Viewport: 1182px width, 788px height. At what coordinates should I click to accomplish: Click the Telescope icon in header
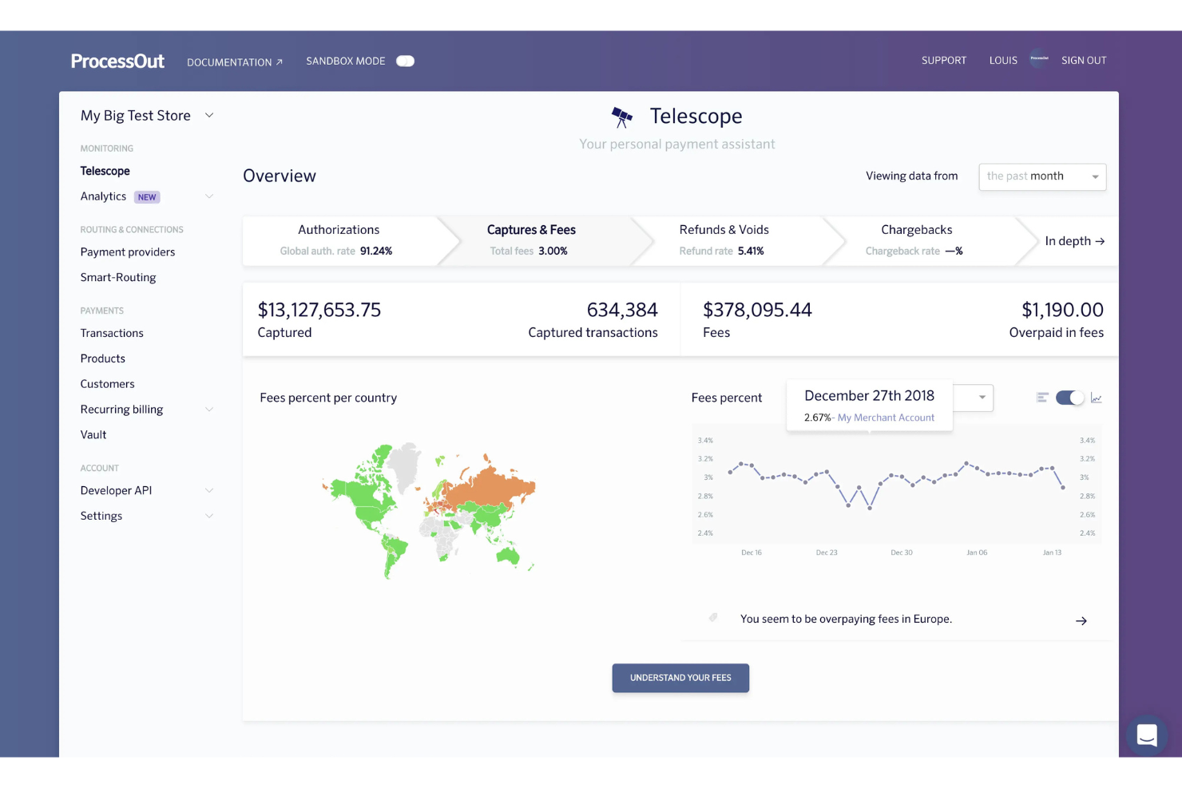point(622,117)
